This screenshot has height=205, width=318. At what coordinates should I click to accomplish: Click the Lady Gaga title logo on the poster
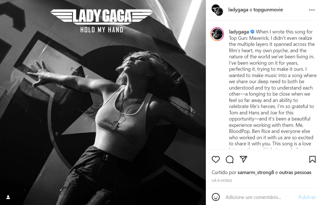(102, 17)
